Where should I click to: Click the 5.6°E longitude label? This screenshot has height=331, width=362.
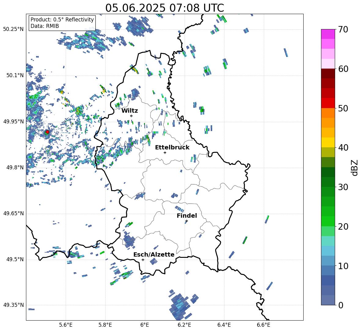[x=66, y=325]
